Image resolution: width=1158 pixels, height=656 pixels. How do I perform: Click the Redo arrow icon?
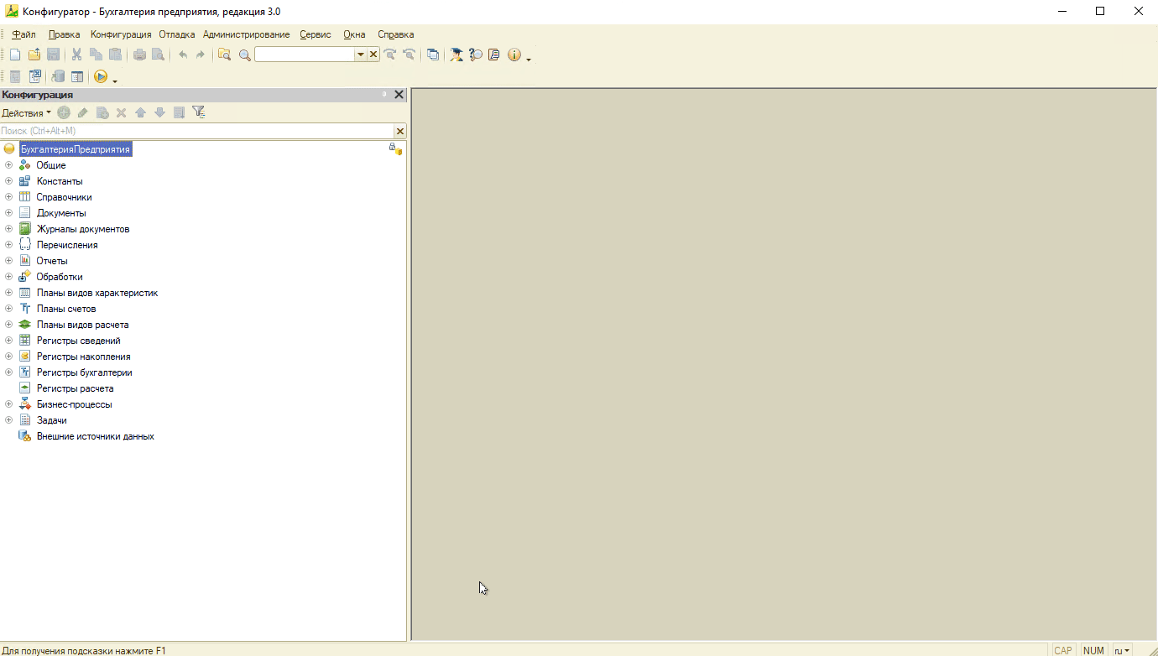click(201, 55)
